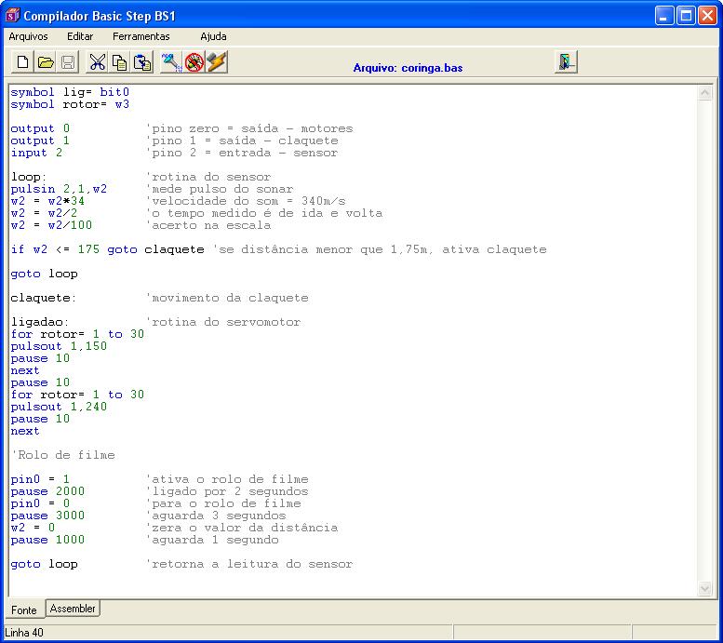This screenshot has width=723, height=643.
Task: Click the 'pin0 = 1' line
Action: (x=40, y=479)
